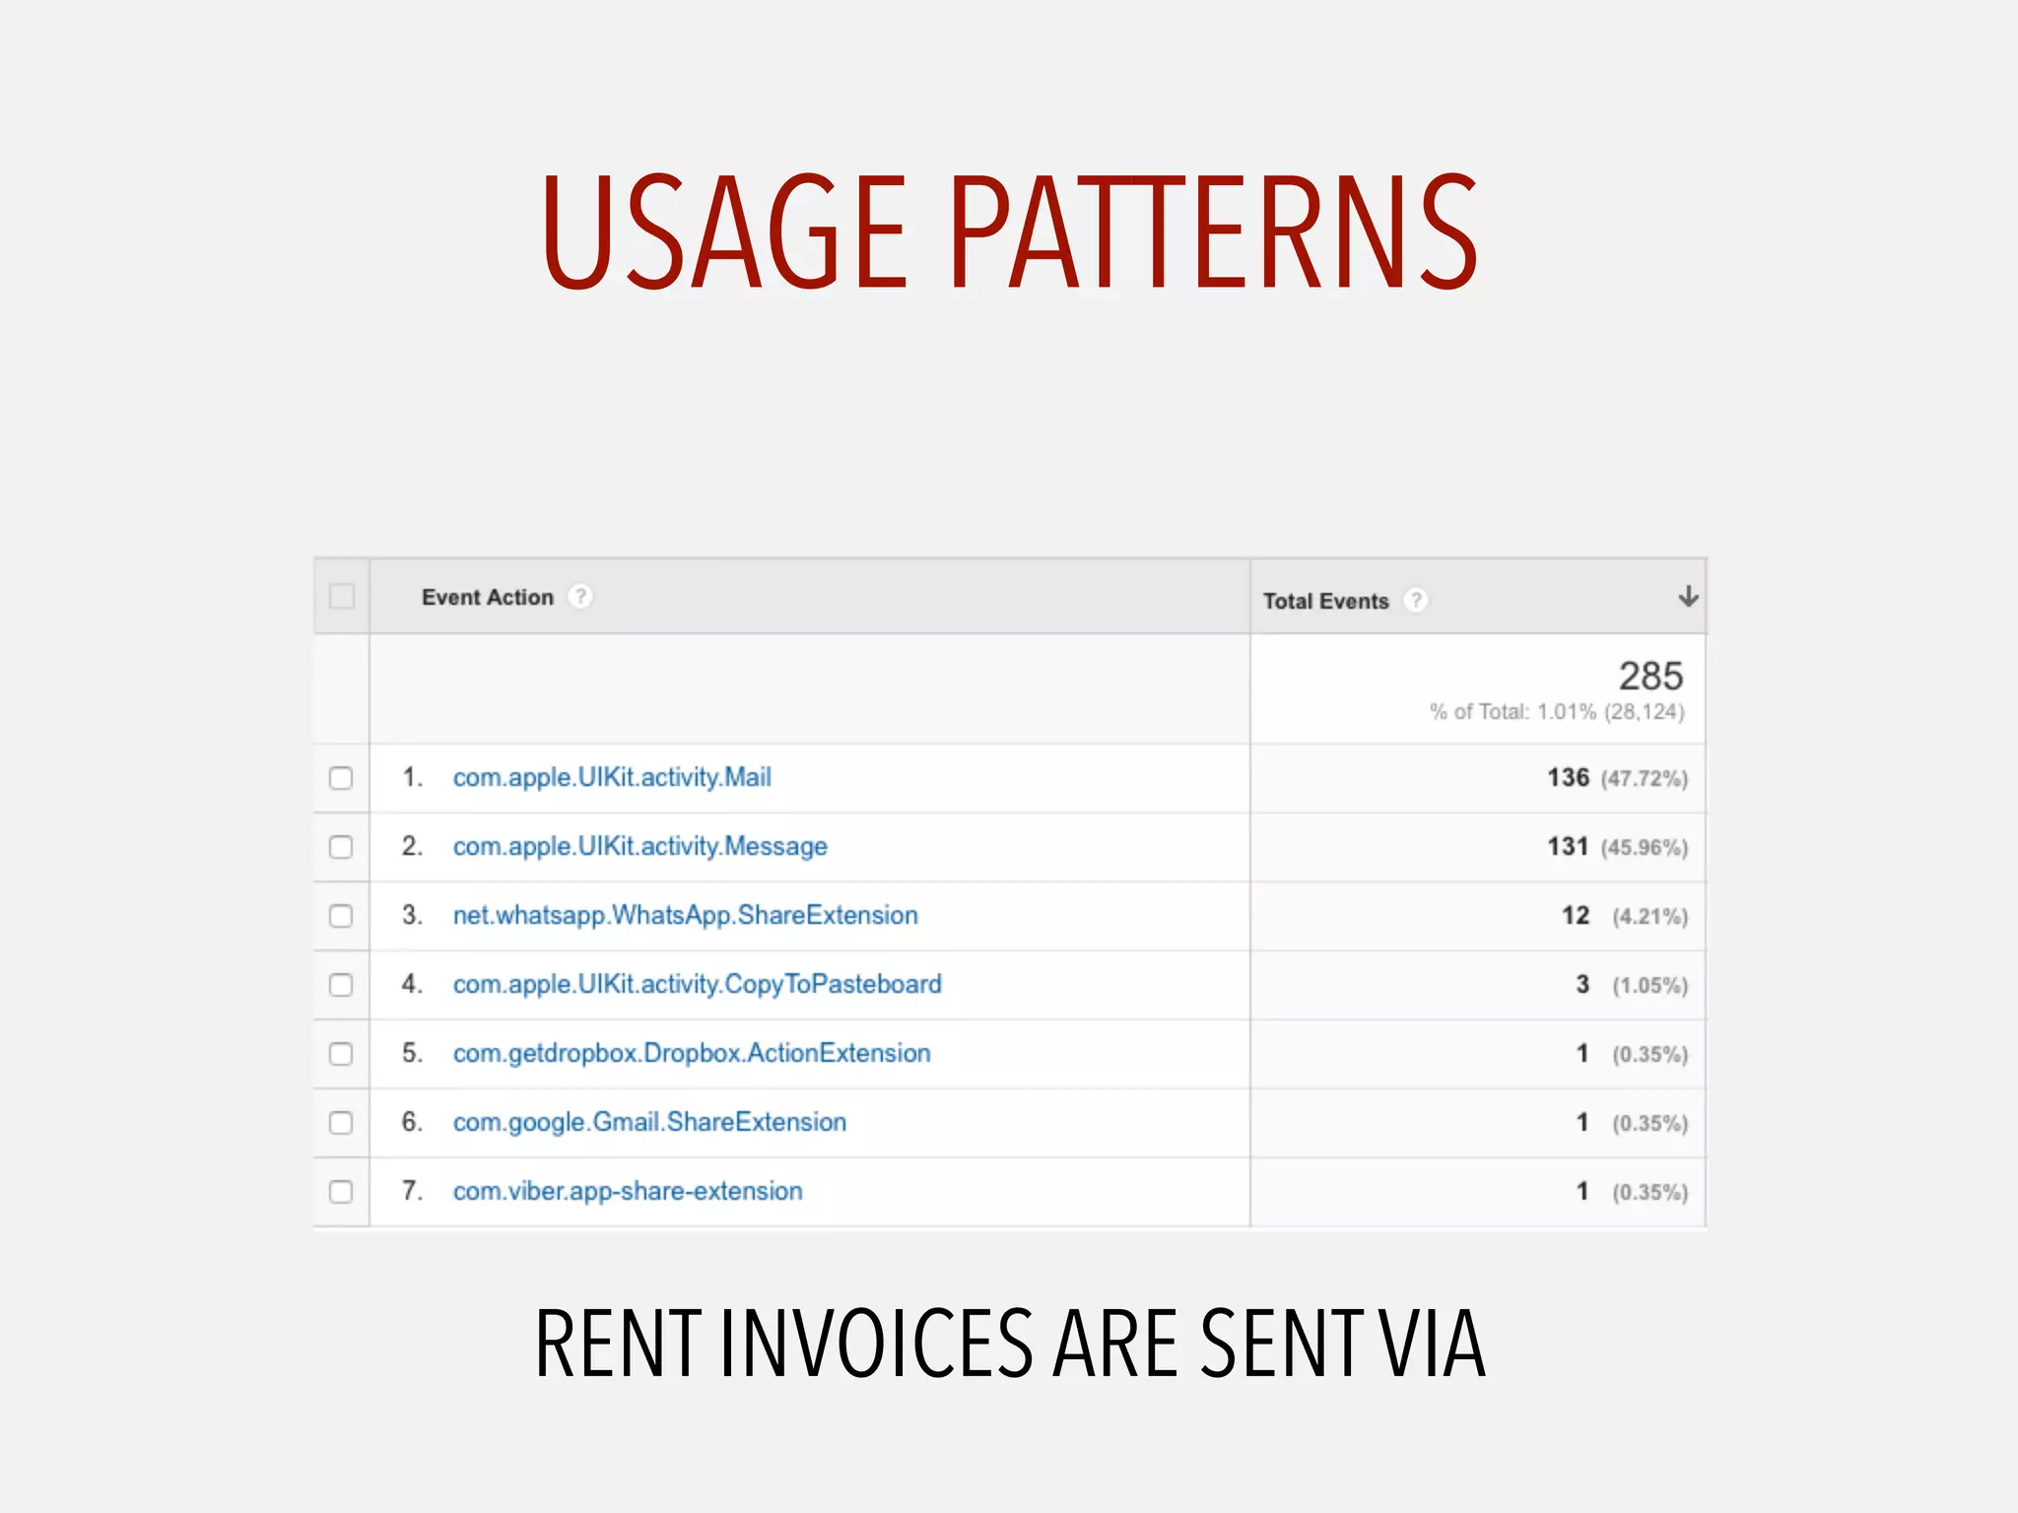Open the com.apple.UIKit.activity.Mail link
Image resolution: width=2018 pixels, height=1513 pixels.
[612, 777]
